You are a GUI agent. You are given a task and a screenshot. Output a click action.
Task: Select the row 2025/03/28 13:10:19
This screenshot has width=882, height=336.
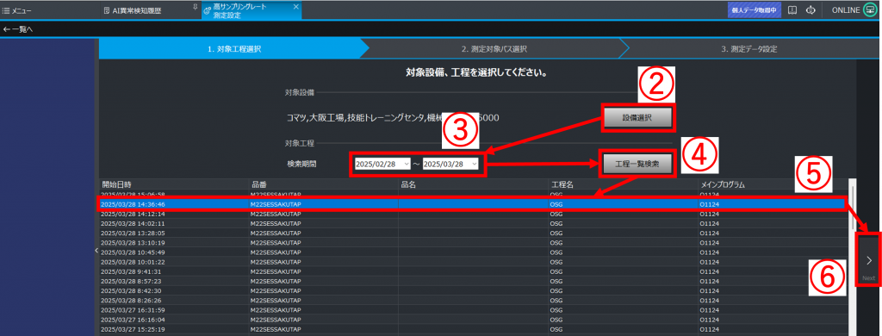pos(473,243)
